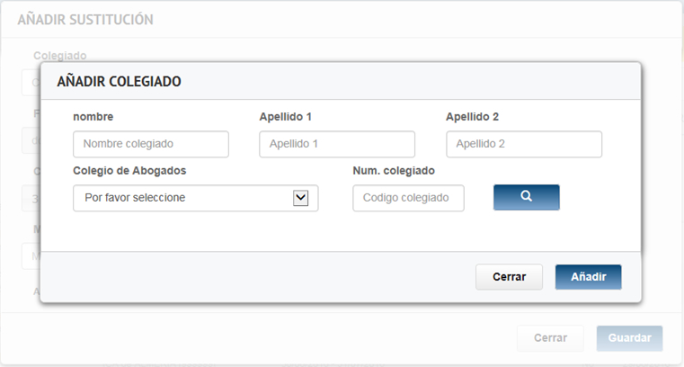Viewport: 684px width, 367px height.
Task: Click into the Apellido 1 text box
Action: 337,144
